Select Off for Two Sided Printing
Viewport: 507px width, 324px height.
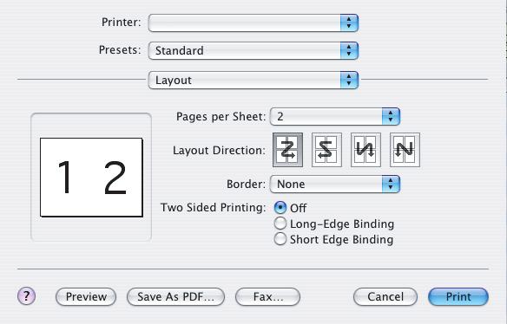click(x=280, y=208)
